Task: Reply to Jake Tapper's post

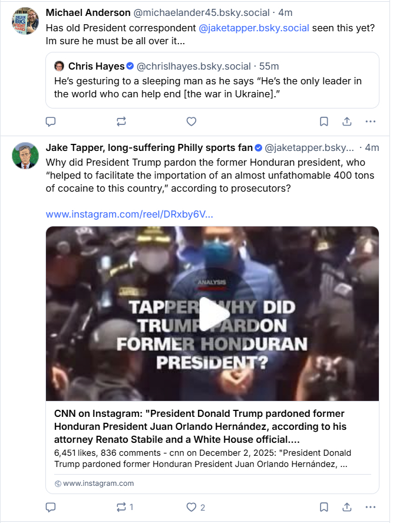Action: point(51,507)
